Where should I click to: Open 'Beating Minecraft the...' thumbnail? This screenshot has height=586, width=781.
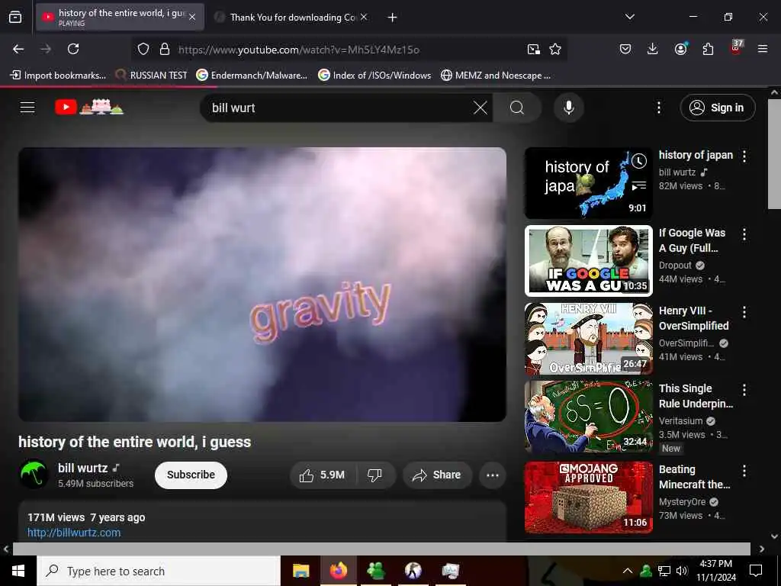[x=588, y=497]
